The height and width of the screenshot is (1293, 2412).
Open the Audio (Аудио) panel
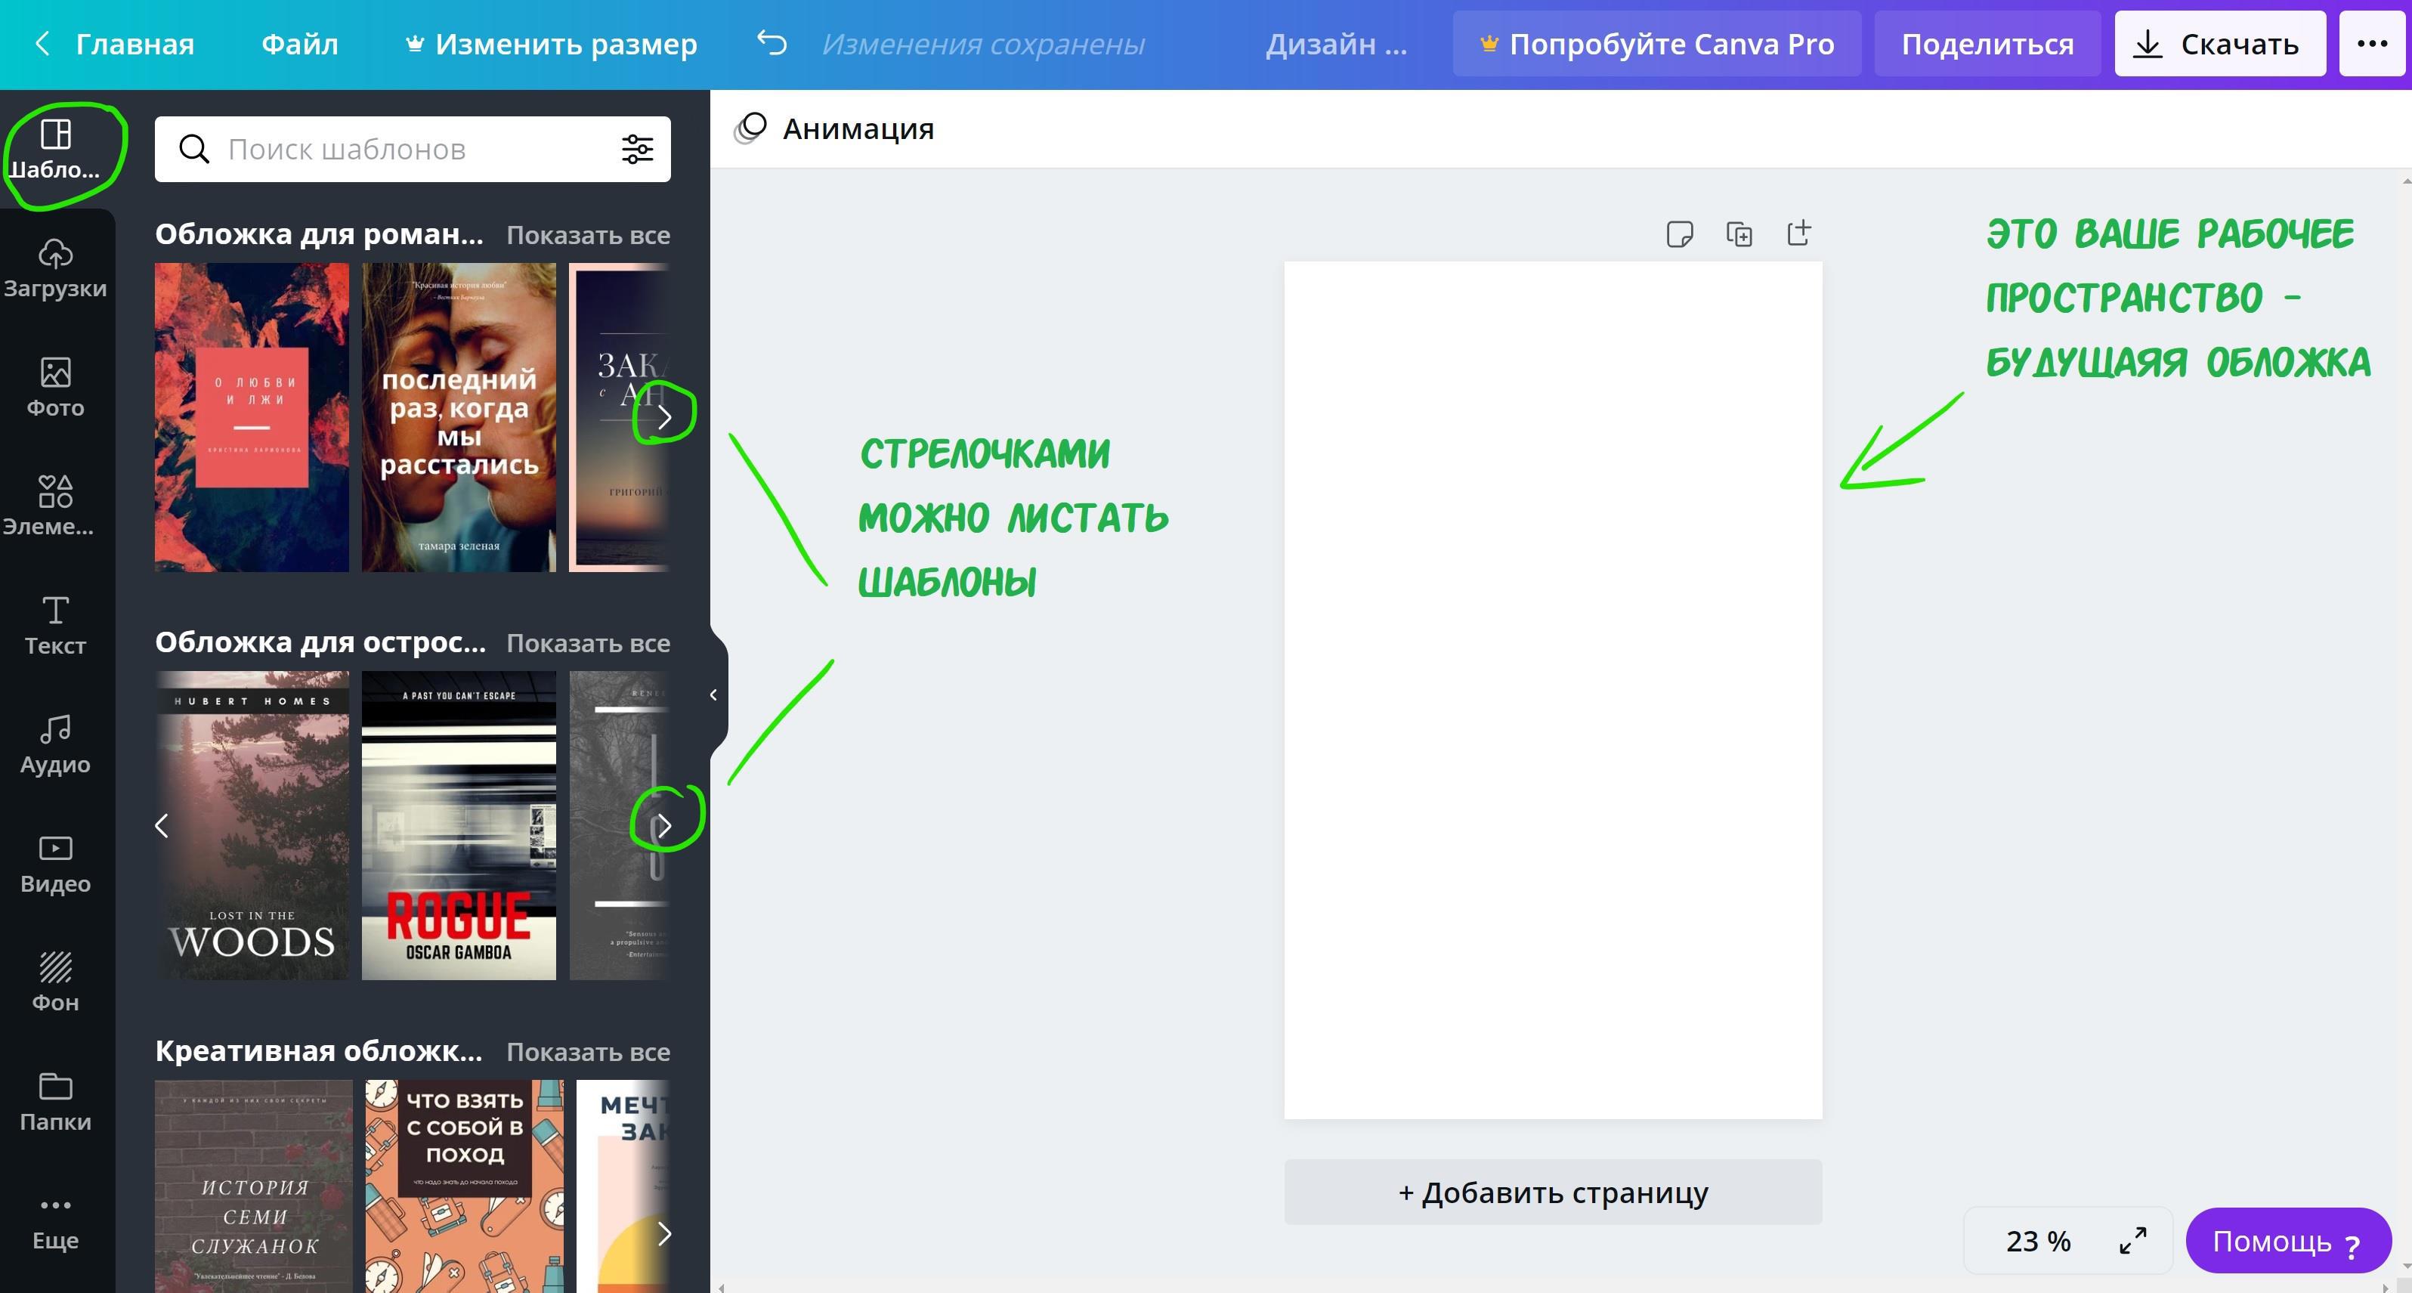point(54,744)
